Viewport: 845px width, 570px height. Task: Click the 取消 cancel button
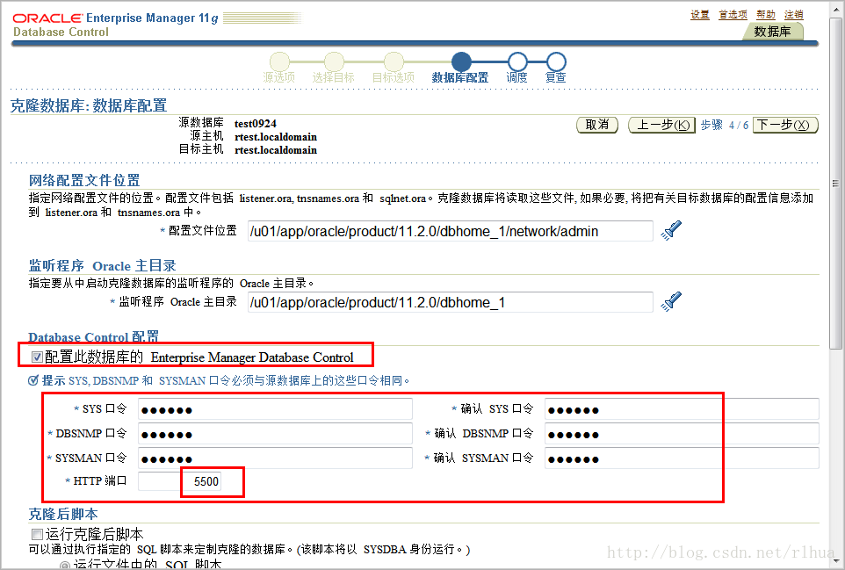coord(597,125)
